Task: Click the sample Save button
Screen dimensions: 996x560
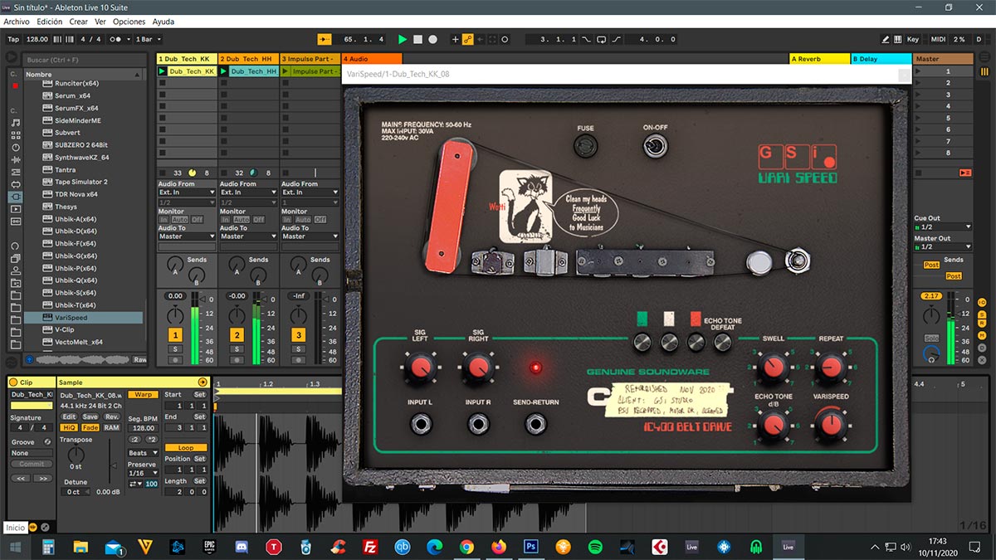Action: [x=90, y=416]
